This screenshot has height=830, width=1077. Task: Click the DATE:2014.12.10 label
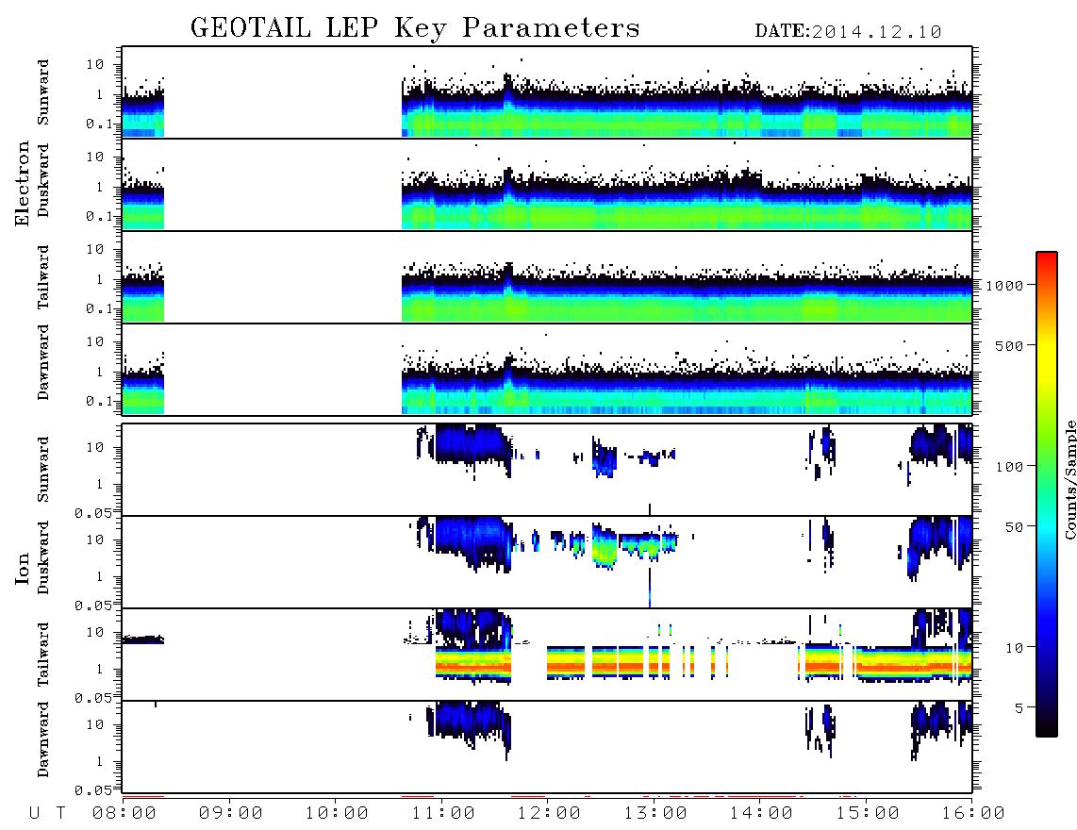[848, 32]
